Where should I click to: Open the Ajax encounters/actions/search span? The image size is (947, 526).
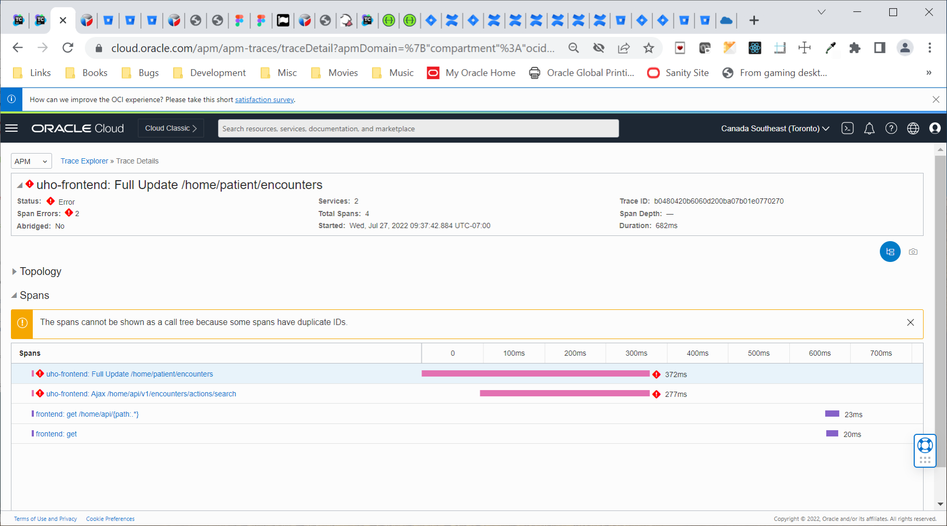point(141,394)
